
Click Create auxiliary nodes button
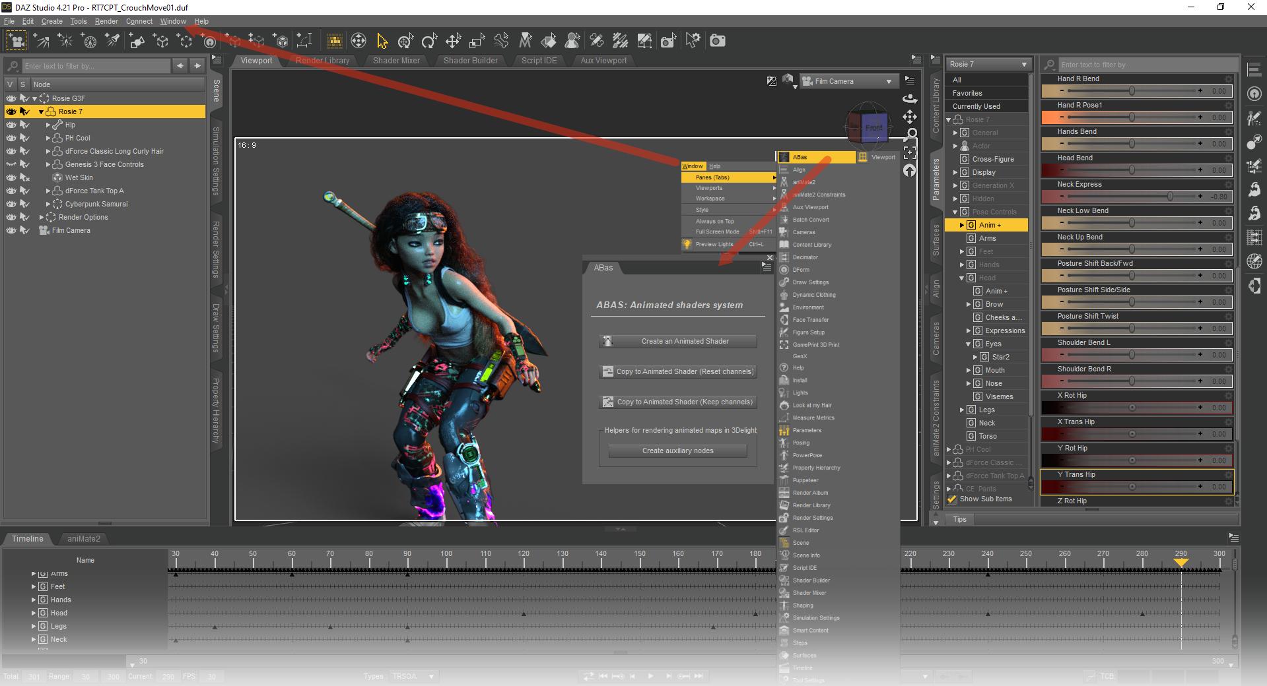677,451
